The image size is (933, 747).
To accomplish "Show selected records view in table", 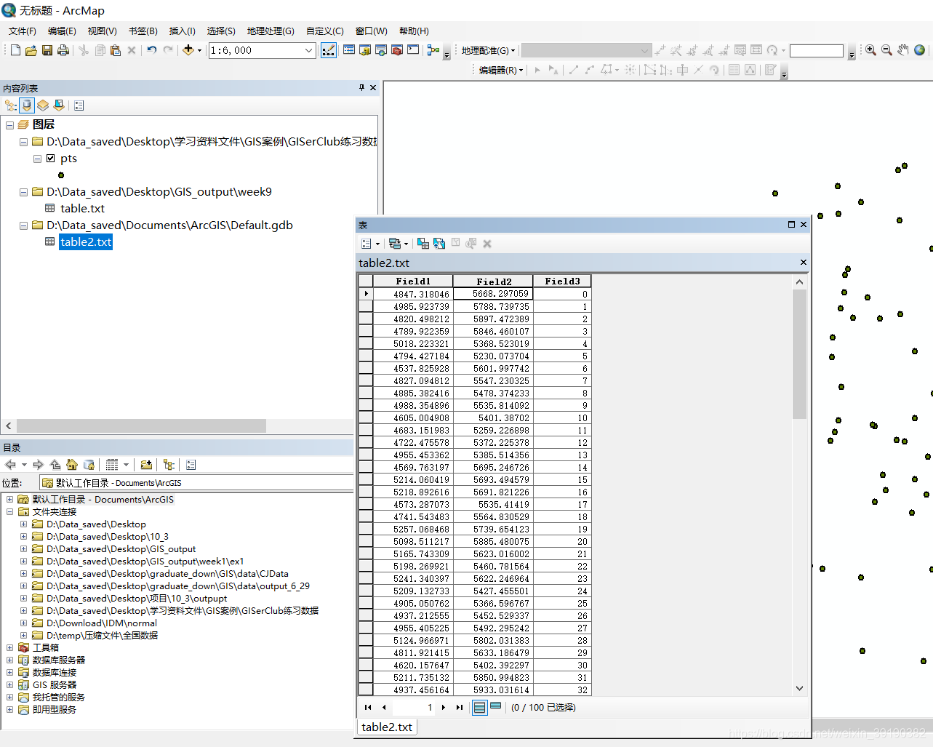I will [496, 706].
